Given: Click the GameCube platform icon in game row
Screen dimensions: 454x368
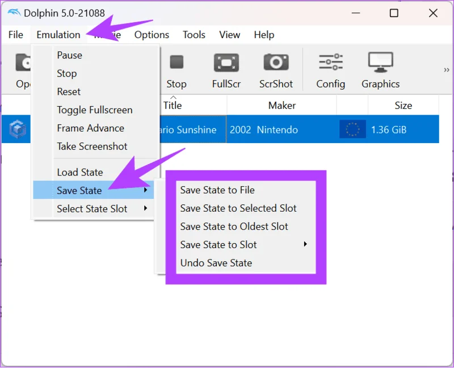Looking at the screenshot, I should tap(18, 129).
